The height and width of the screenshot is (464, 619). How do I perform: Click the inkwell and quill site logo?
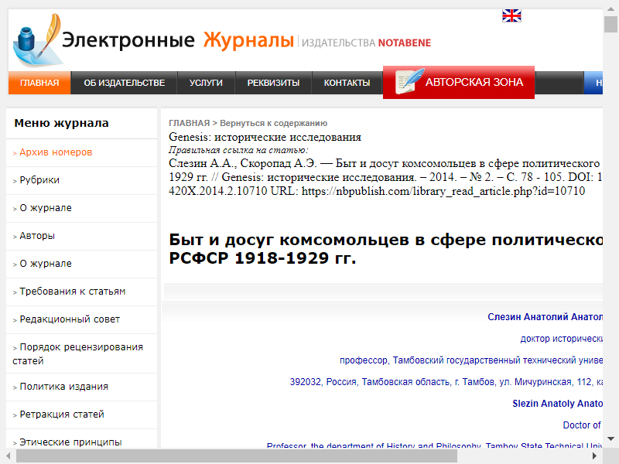click(x=38, y=40)
